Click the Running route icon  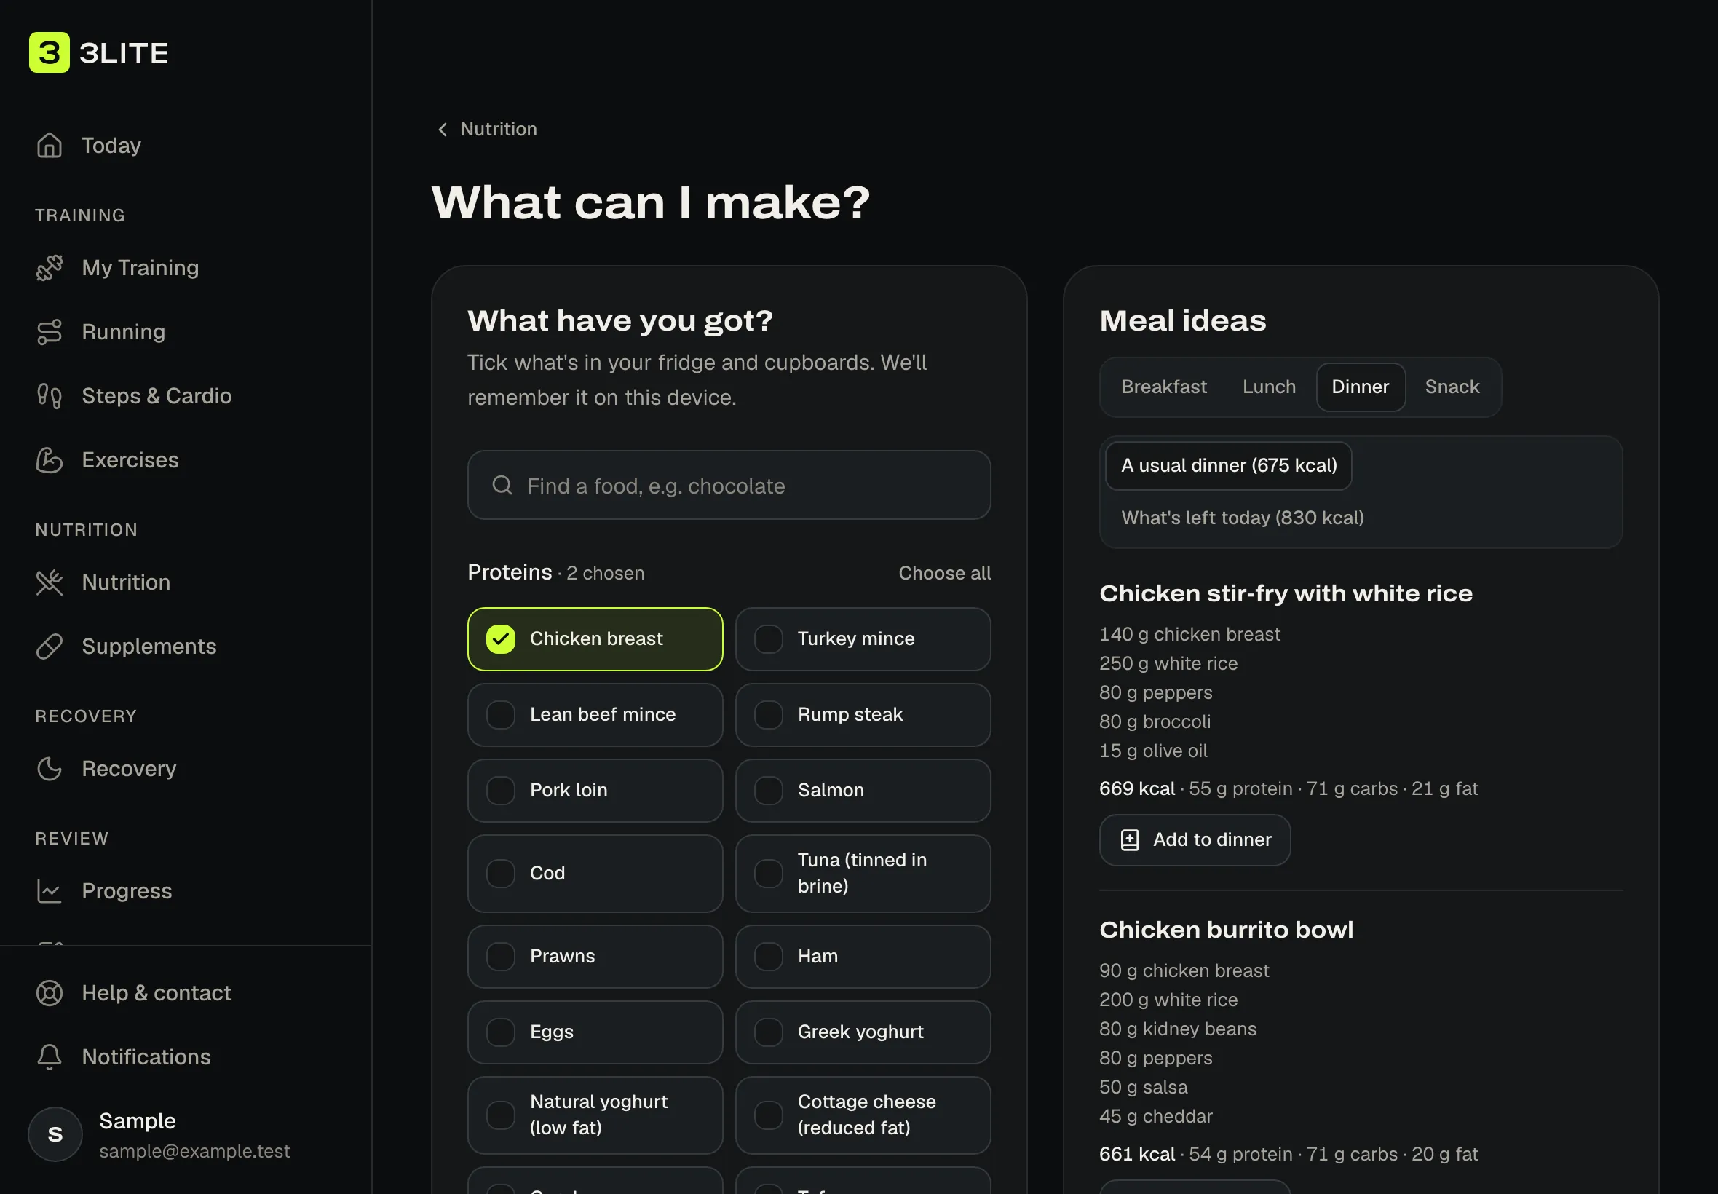coord(50,332)
